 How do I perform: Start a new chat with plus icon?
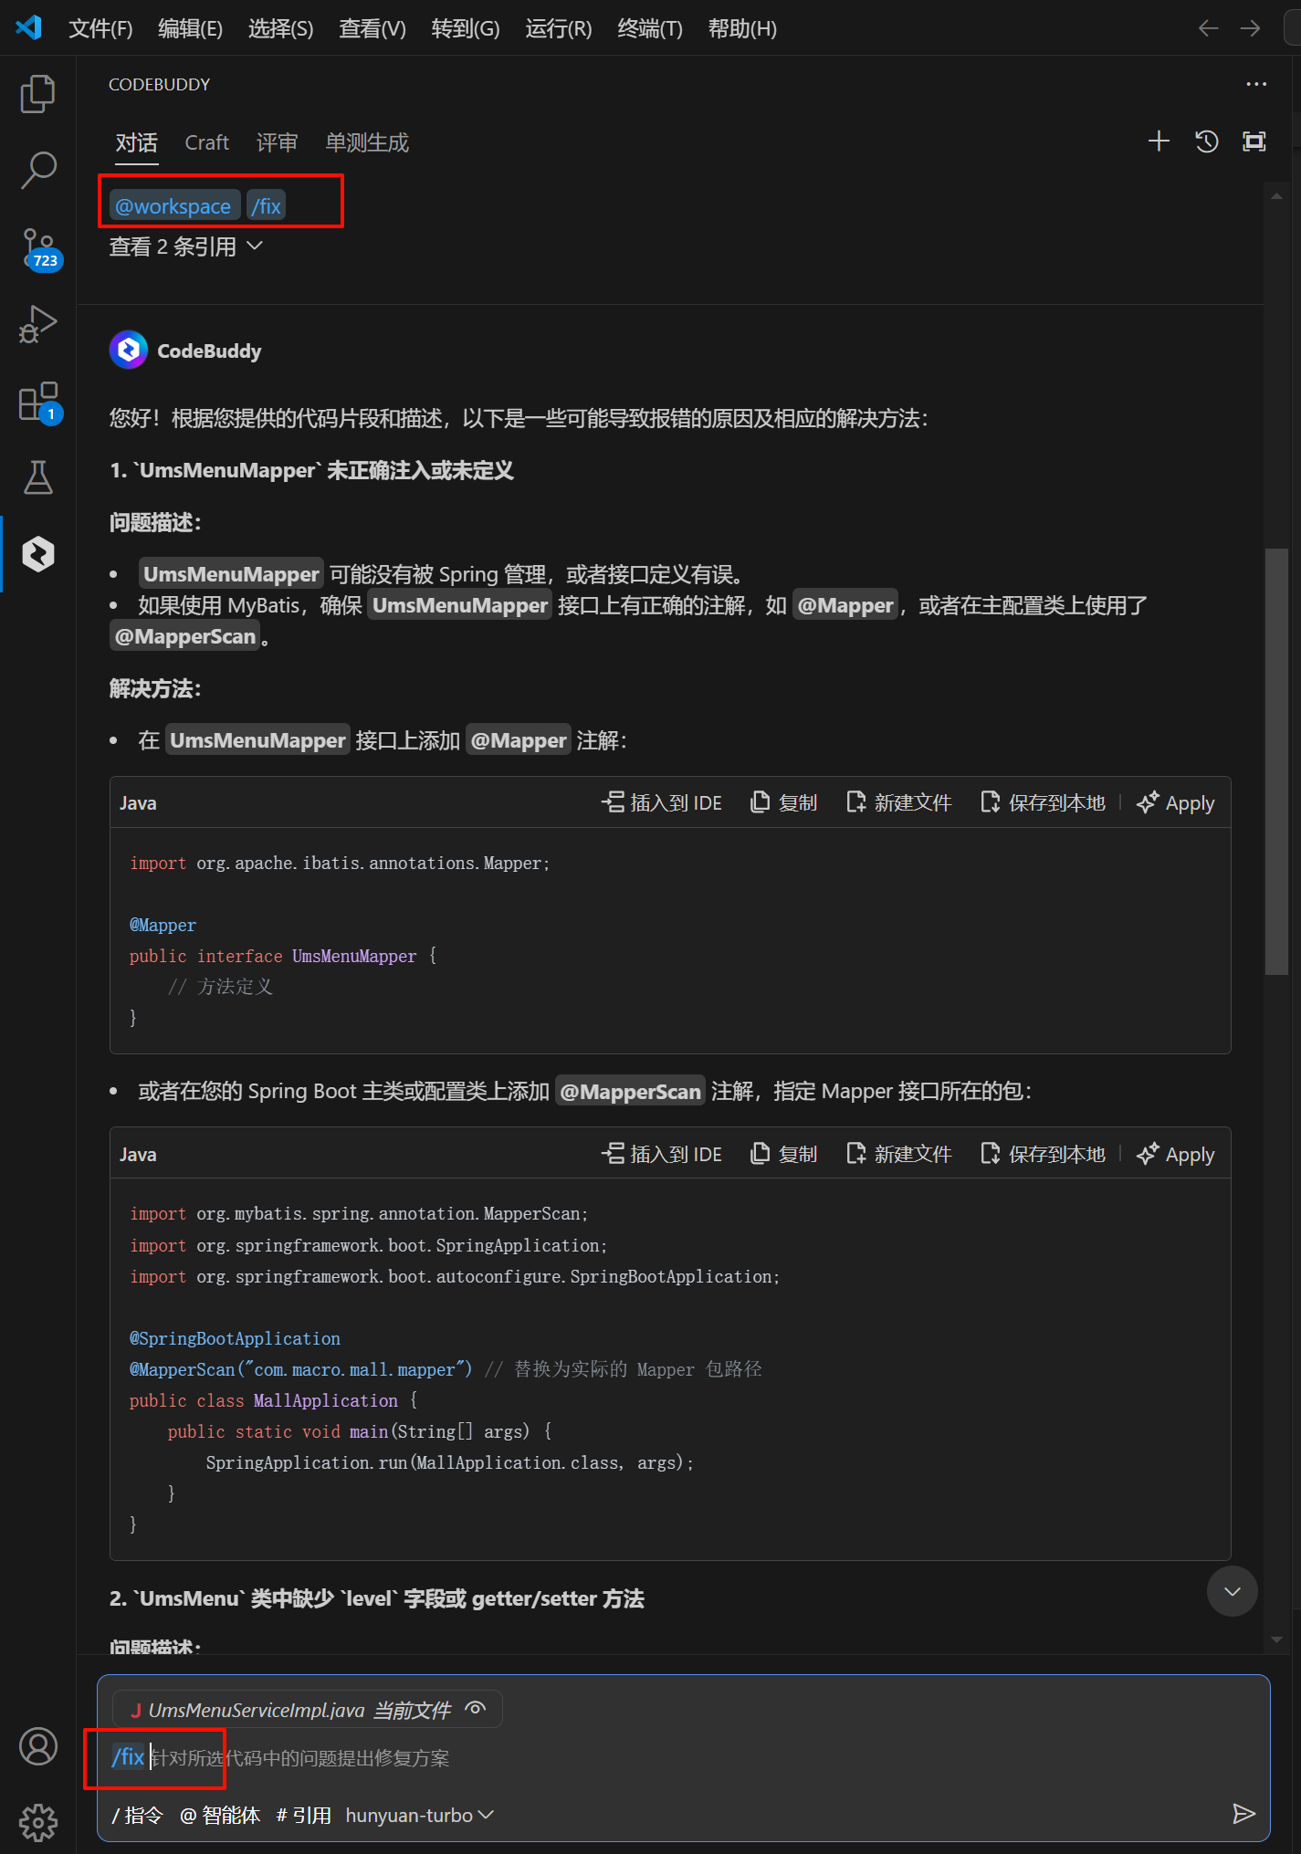(1159, 141)
